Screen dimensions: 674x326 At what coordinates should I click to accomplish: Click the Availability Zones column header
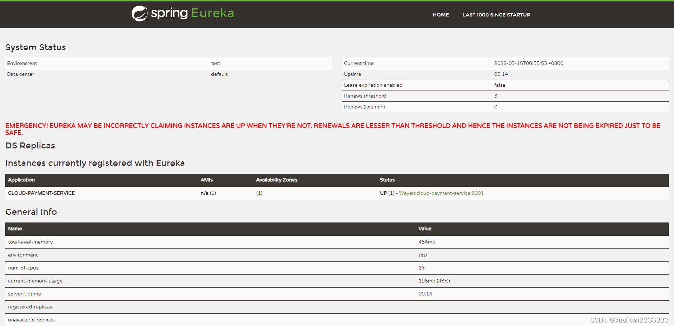point(277,180)
